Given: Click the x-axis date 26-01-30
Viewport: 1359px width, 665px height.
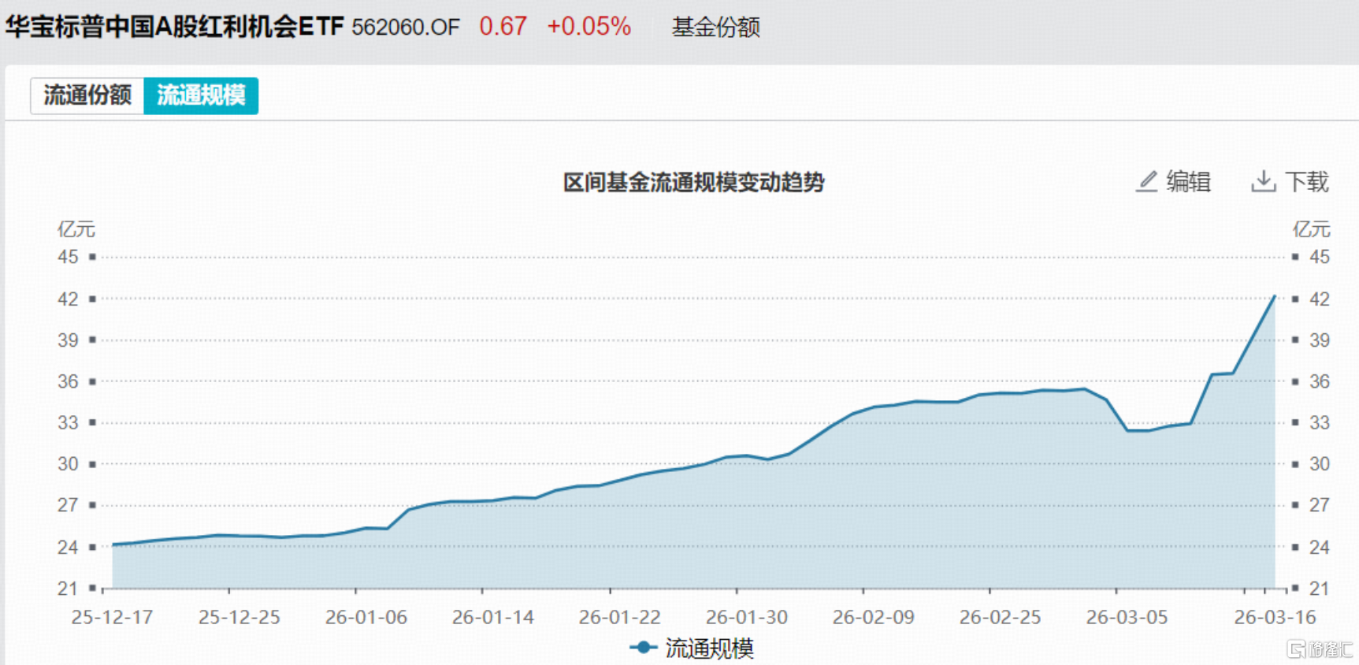Looking at the screenshot, I should point(747,617).
